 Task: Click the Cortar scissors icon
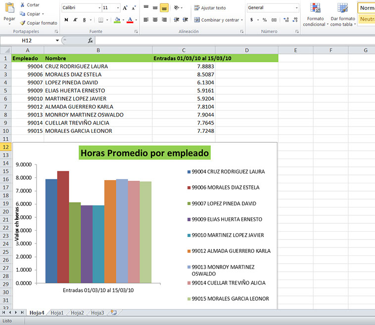(x=22, y=5)
